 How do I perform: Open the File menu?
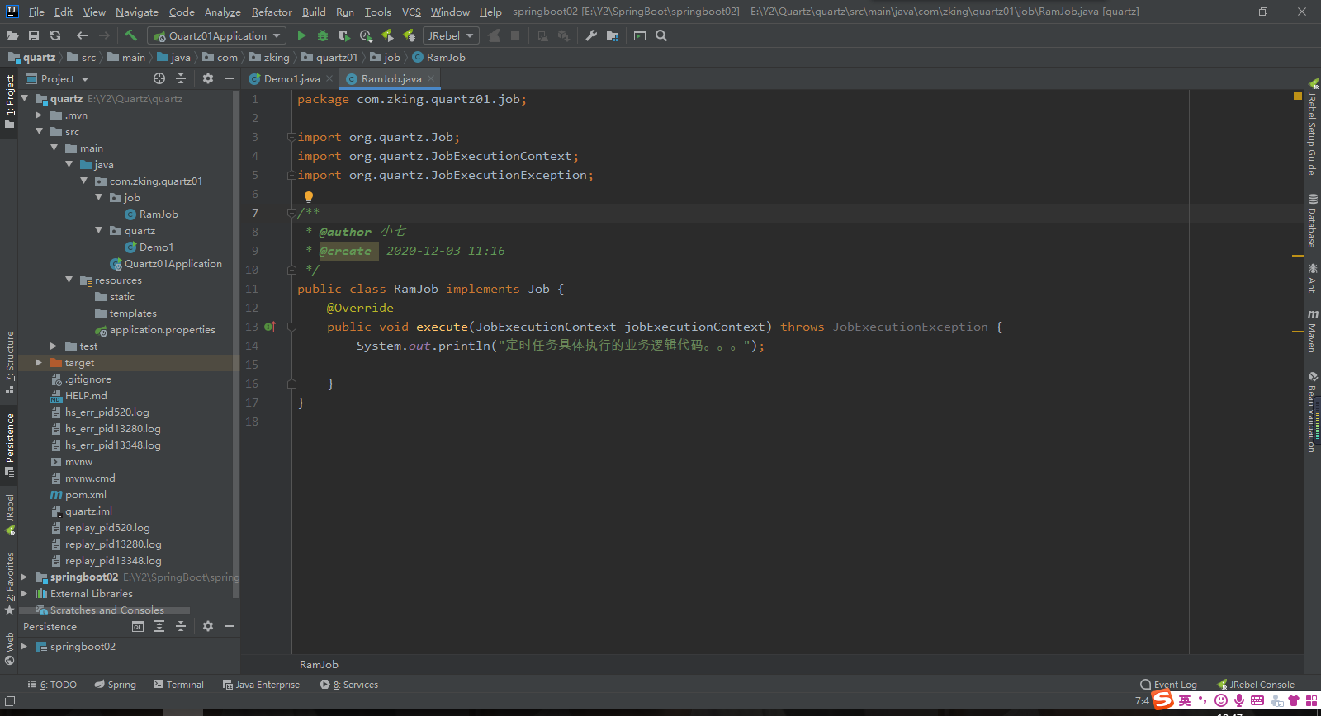[x=36, y=12]
